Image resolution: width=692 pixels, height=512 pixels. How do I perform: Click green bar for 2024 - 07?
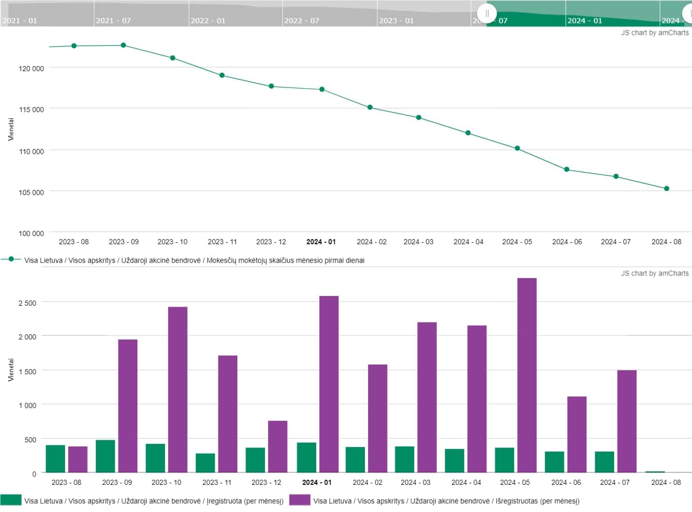[604, 462]
